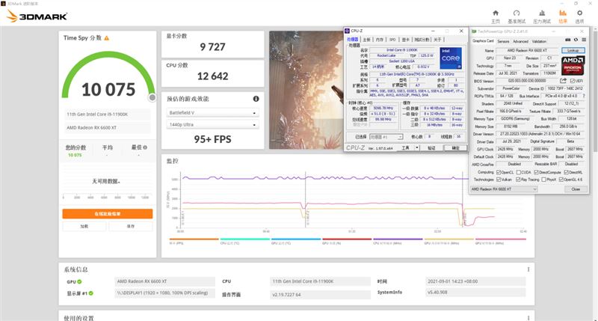
Task: Click the CPU-Z title bar app icon
Action: pyautogui.click(x=348, y=31)
